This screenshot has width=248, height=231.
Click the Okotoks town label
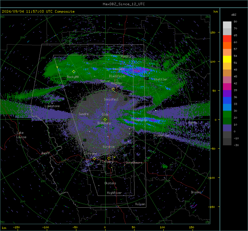tap(110, 183)
